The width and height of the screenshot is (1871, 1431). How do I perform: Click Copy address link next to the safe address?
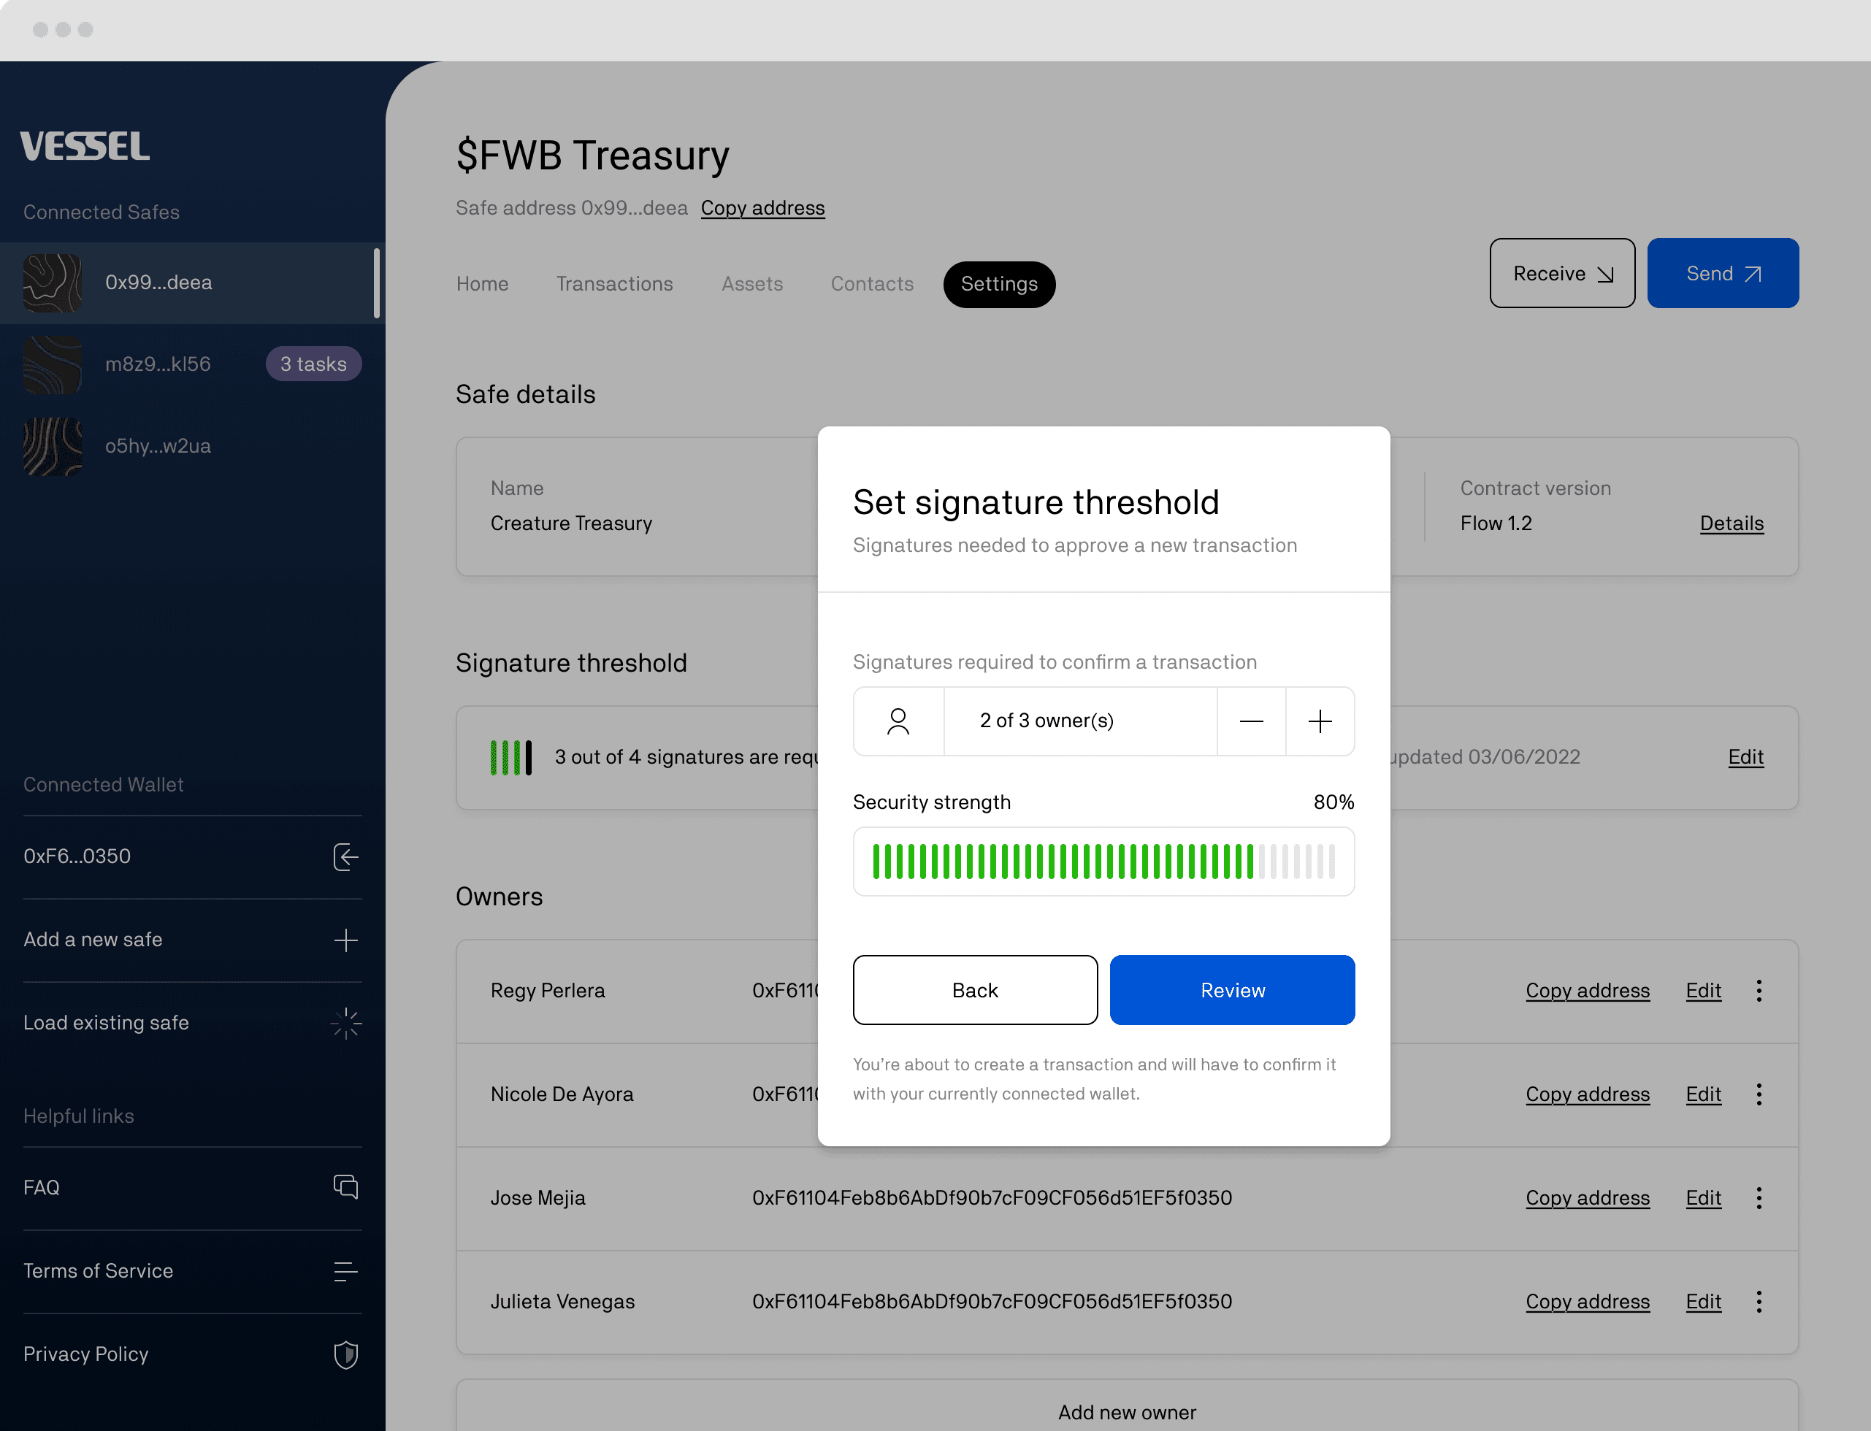tap(762, 209)
